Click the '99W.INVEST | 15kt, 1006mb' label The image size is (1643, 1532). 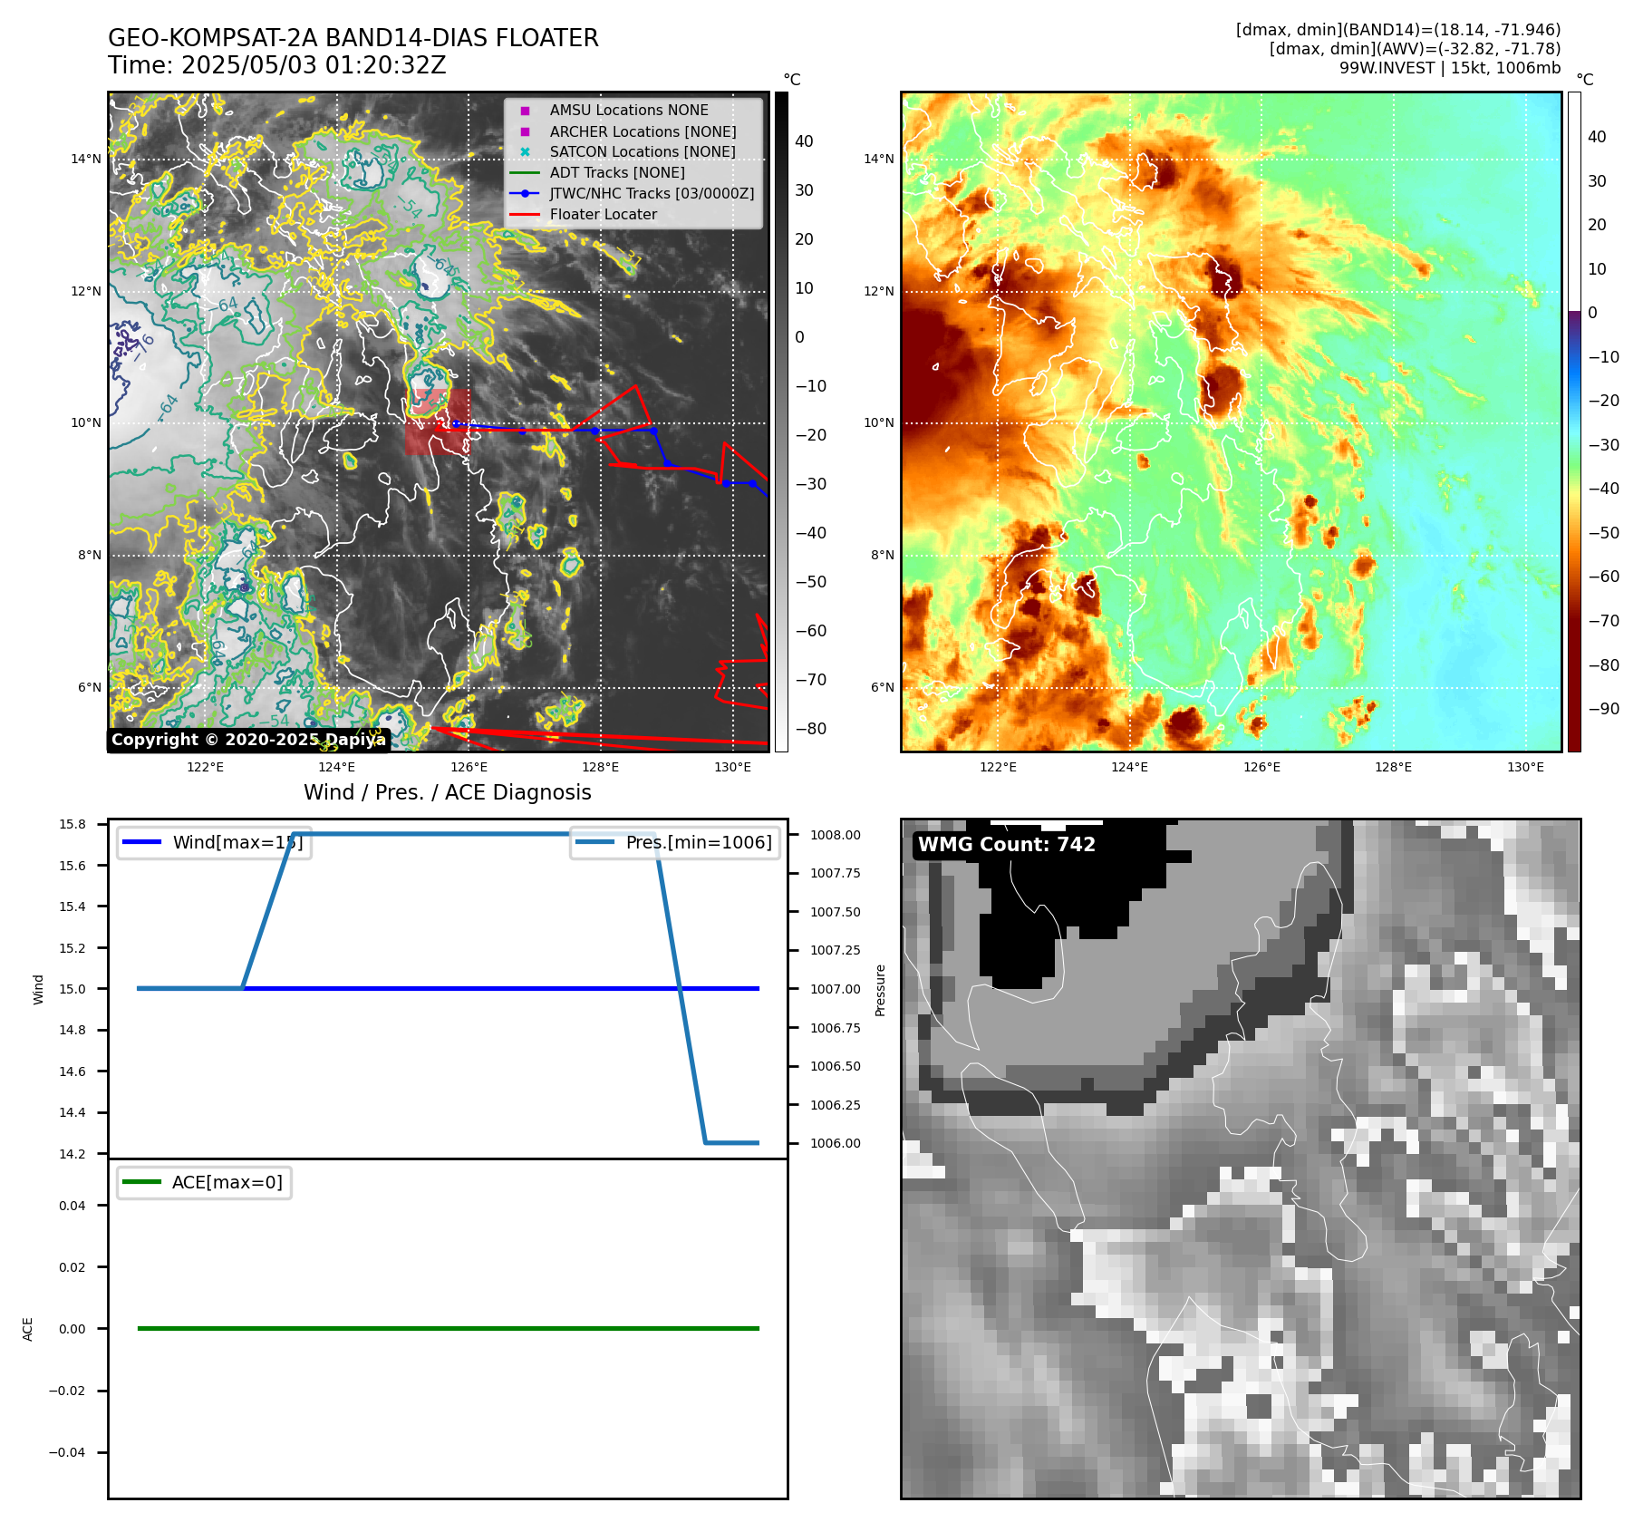coord(1450,68)
